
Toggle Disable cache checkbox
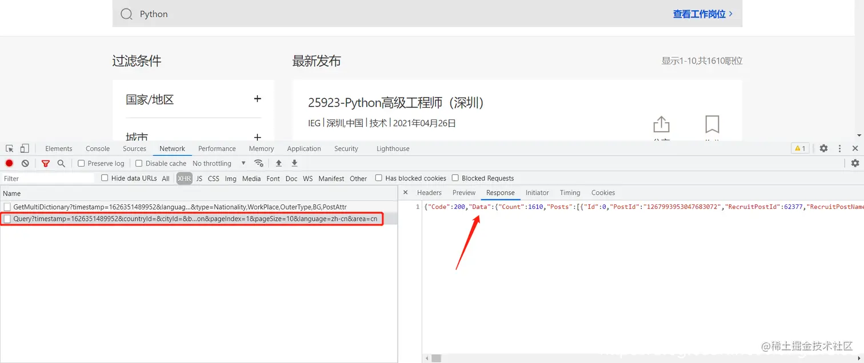[139, 163]
